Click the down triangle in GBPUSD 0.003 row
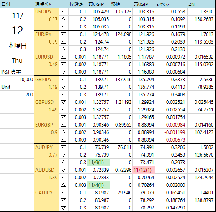The height and width of the screenshot is (212, 216). tap(63, 117)
